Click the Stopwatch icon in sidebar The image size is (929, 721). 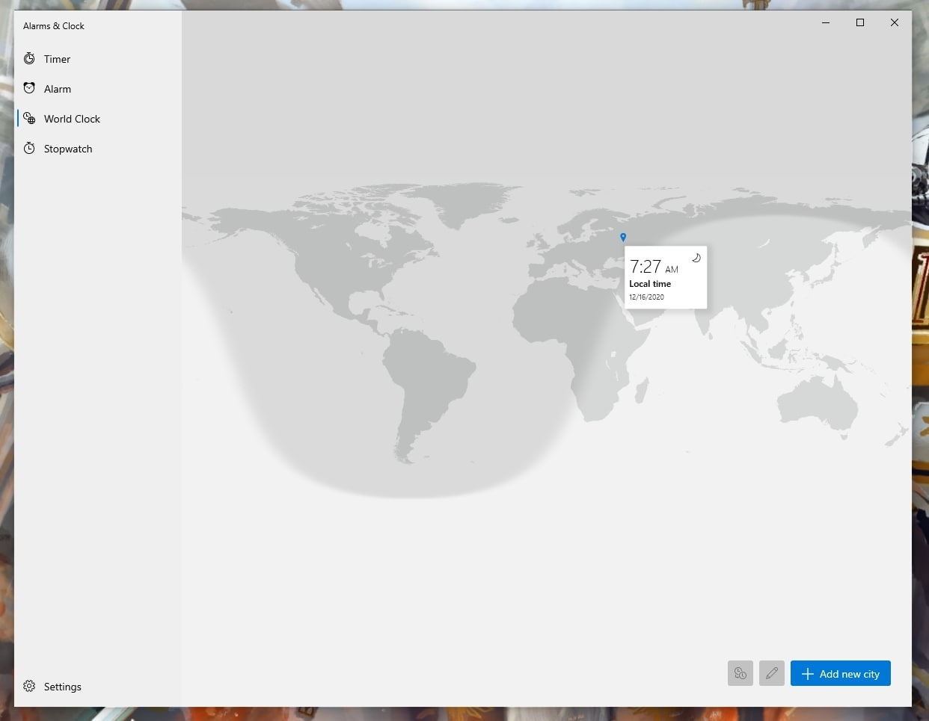pyautogui.click(x=29, y=148)
